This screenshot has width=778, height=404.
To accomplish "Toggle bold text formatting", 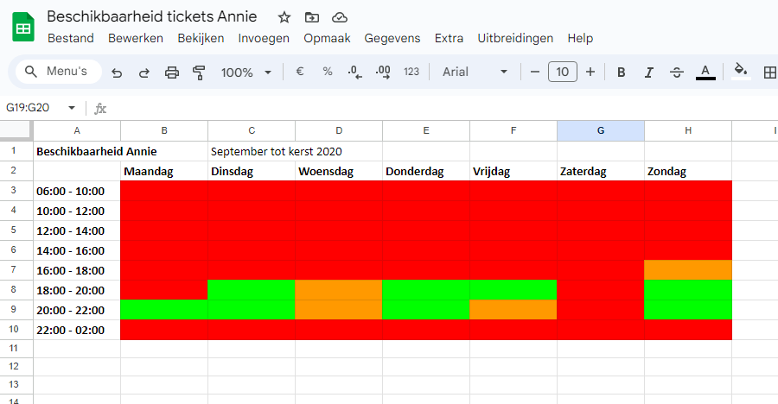I will click(x=621, y=73).
